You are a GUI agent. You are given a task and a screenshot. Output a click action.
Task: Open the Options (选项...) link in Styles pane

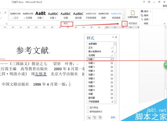tap(113, 117)
